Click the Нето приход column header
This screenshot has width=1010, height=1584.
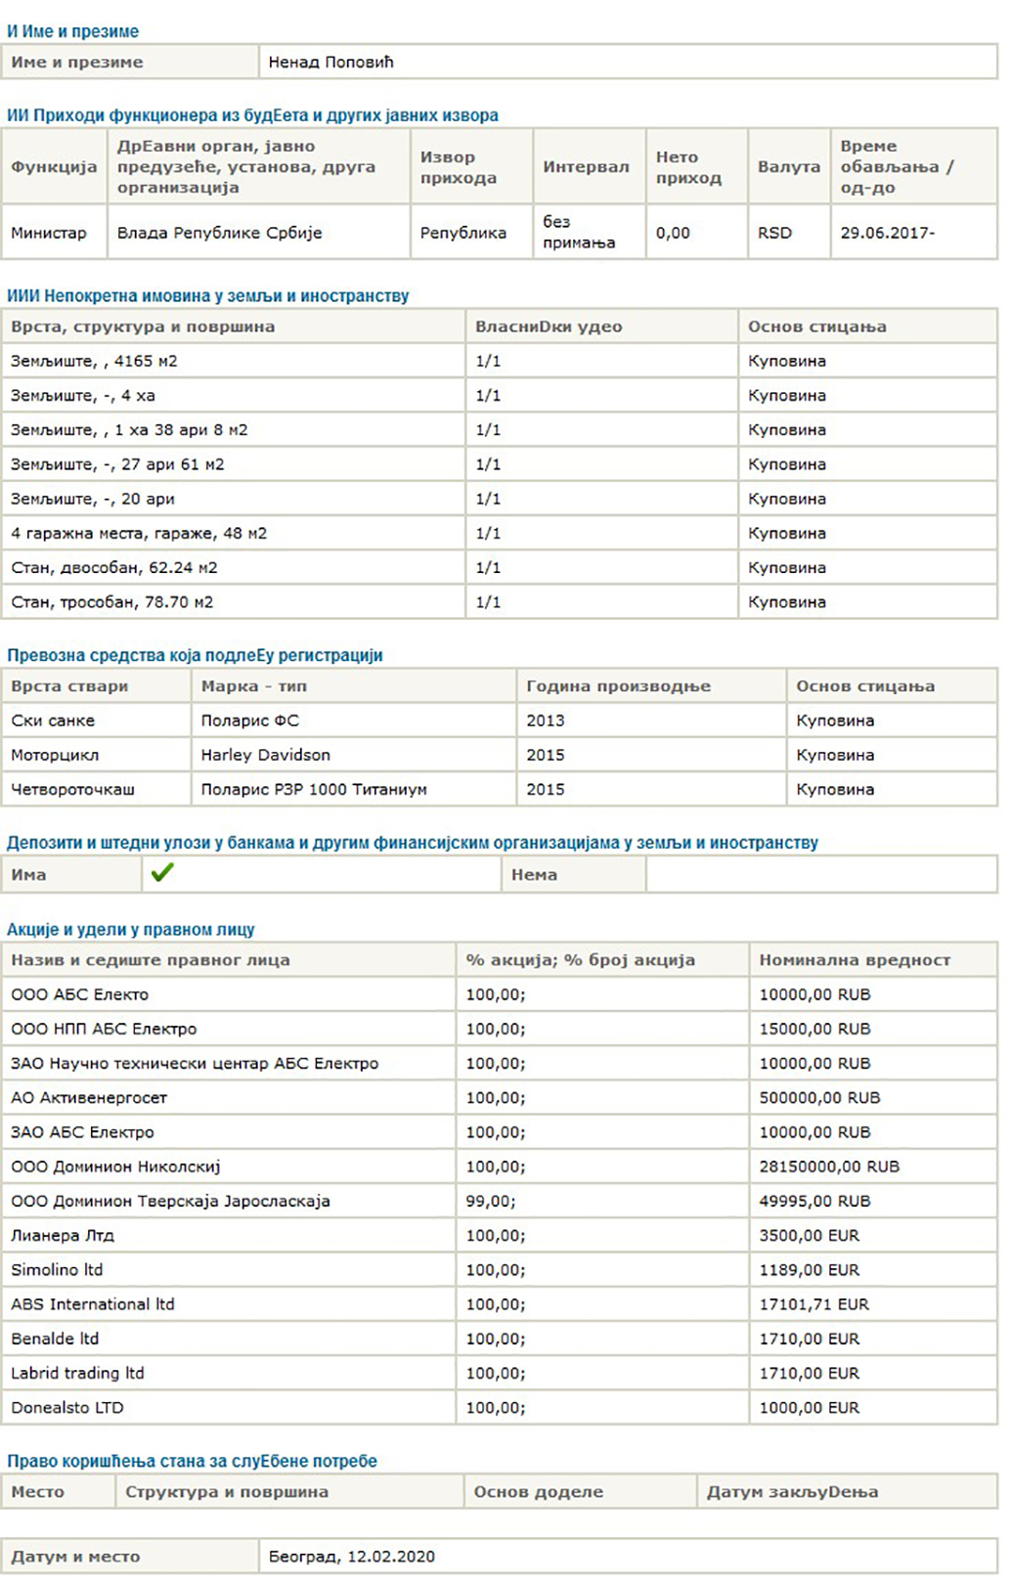pos(696,166)
